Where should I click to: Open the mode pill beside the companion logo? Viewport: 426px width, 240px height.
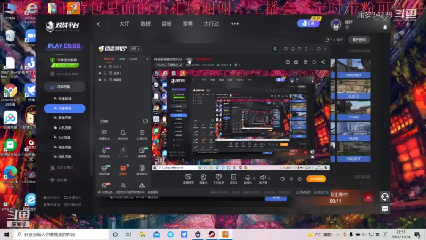(x=135, y=49)
